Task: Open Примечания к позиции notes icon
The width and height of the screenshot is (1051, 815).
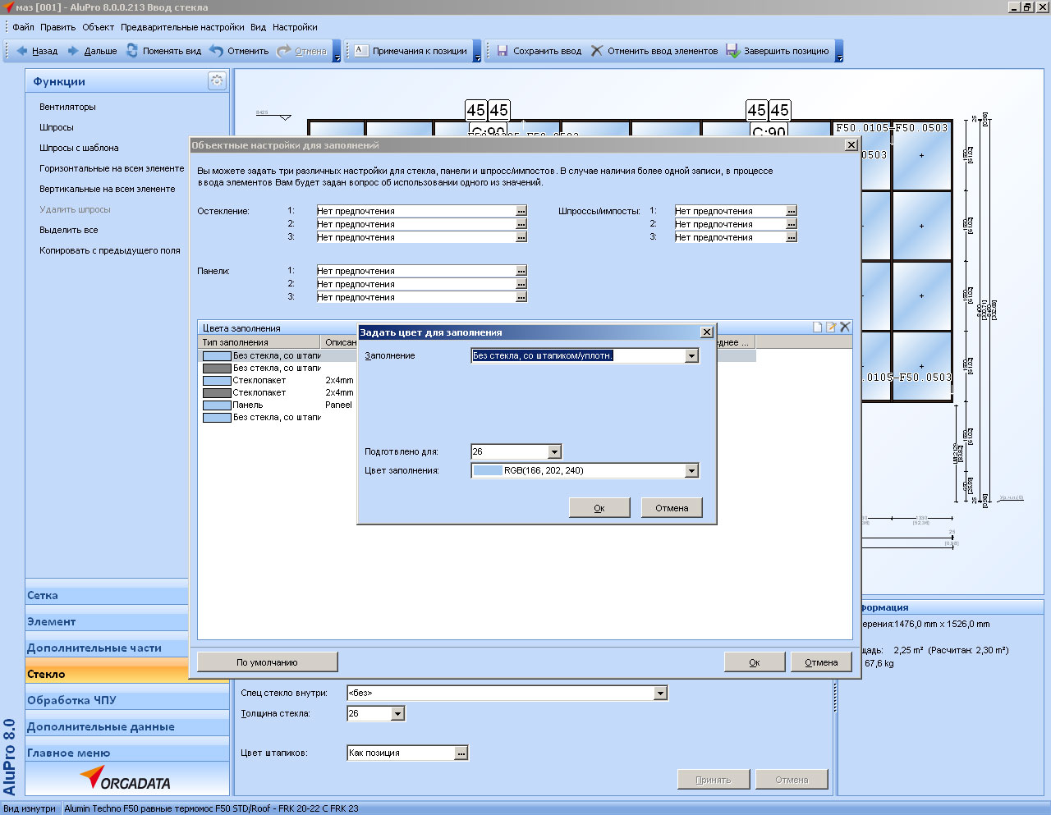Action: click(360, 51)
